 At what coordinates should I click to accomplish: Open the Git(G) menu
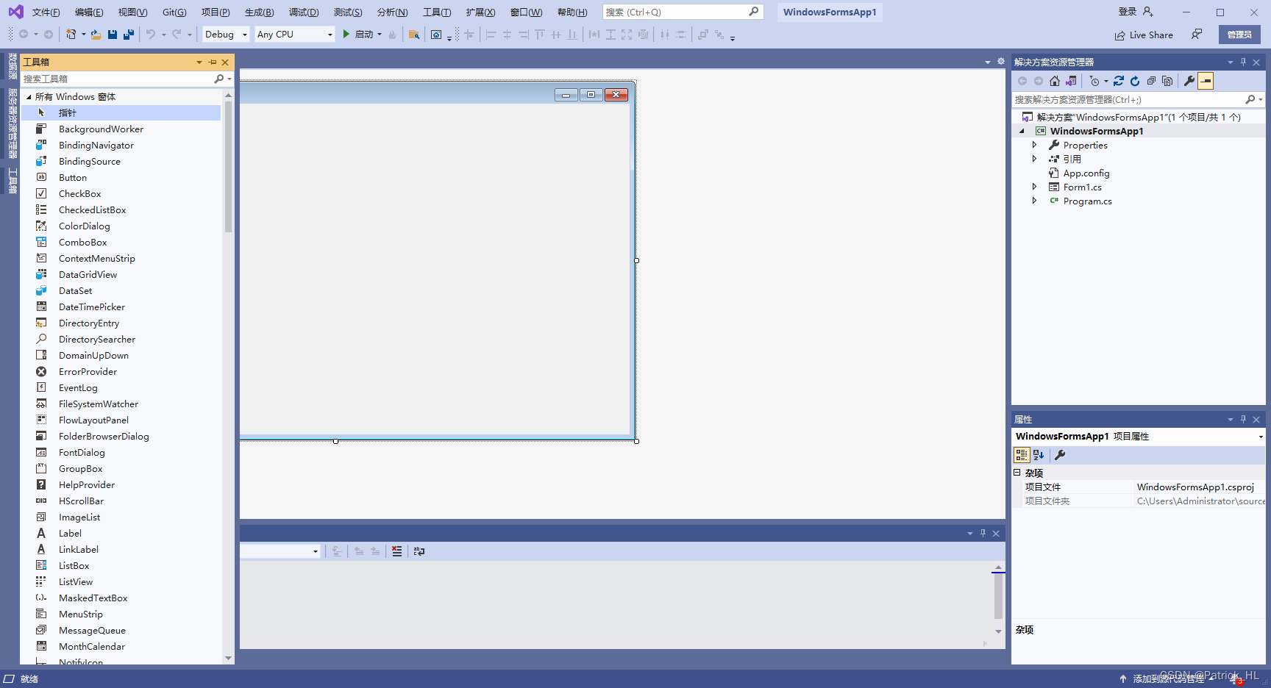click(174, 12)
